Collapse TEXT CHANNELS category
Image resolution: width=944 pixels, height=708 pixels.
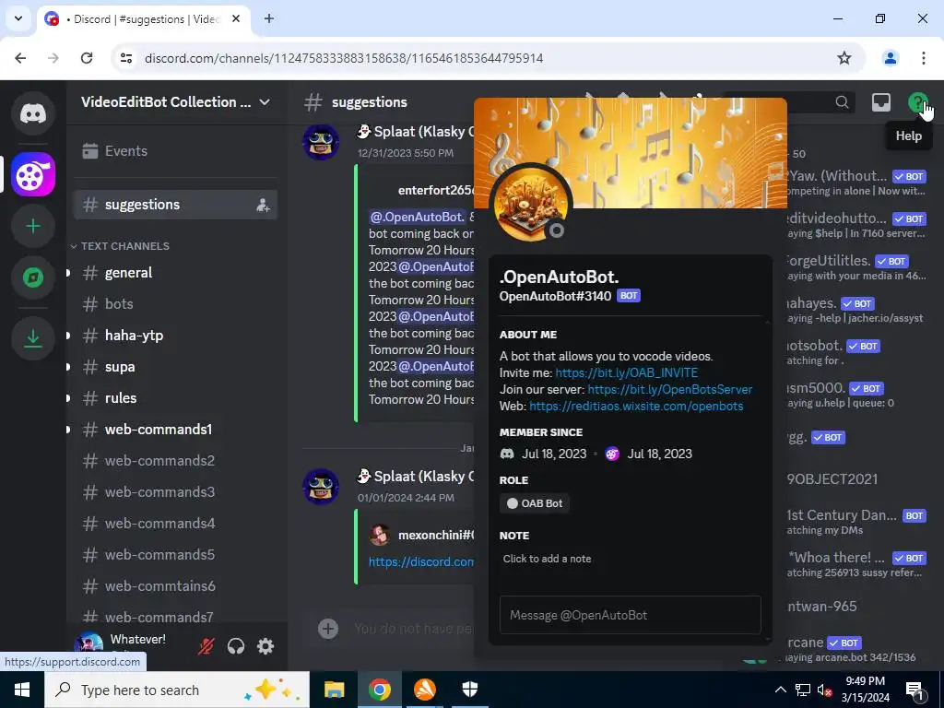(x=120, y=246)
